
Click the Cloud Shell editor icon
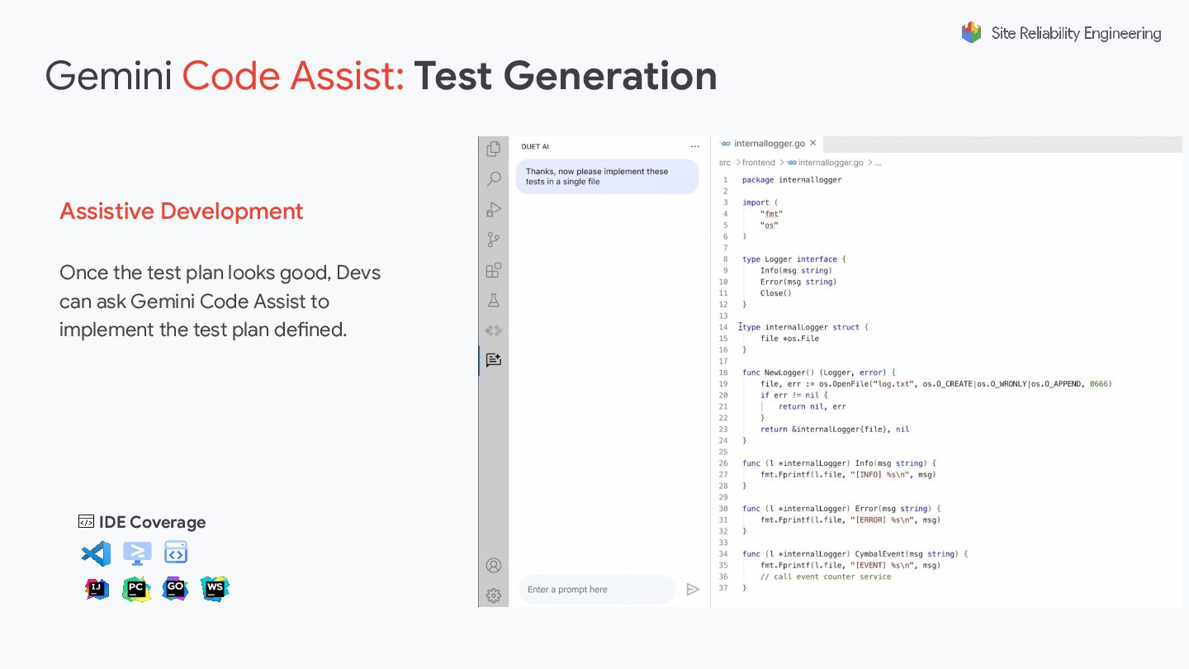(x=137, y=553)
